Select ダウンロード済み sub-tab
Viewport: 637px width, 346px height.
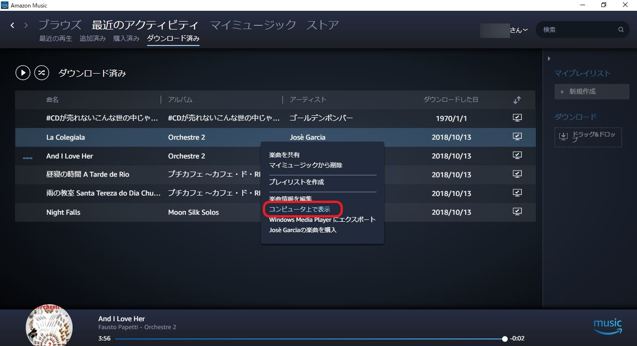[173, 38]
